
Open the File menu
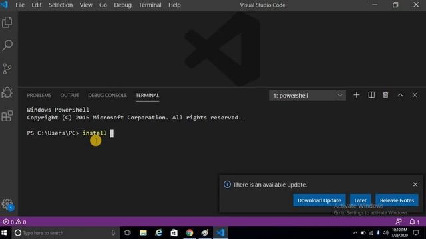click(x=20, y=5)
